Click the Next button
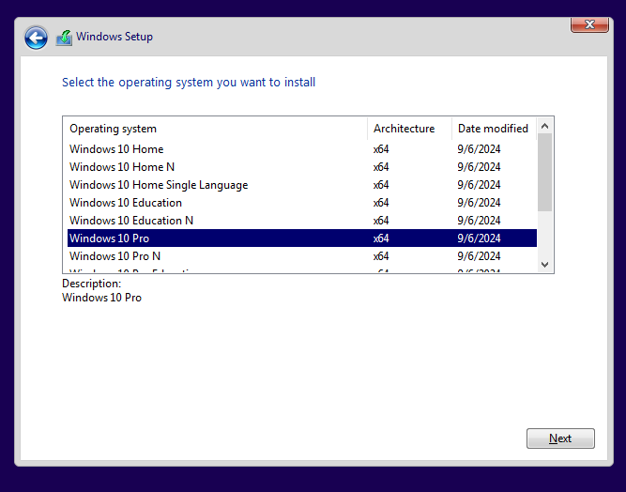 click(560, 438)
